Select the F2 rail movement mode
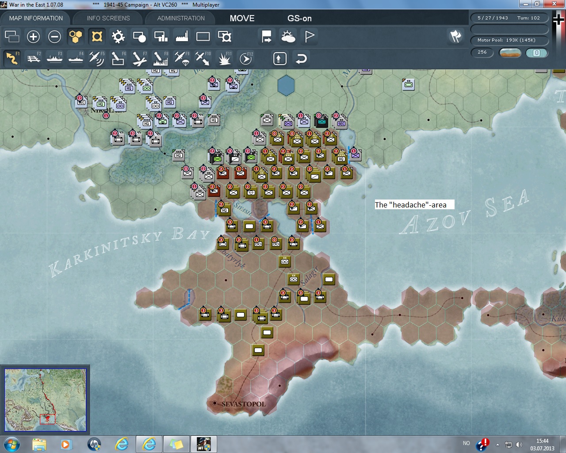This screenshot has width=566, height=453. (33, 58)
